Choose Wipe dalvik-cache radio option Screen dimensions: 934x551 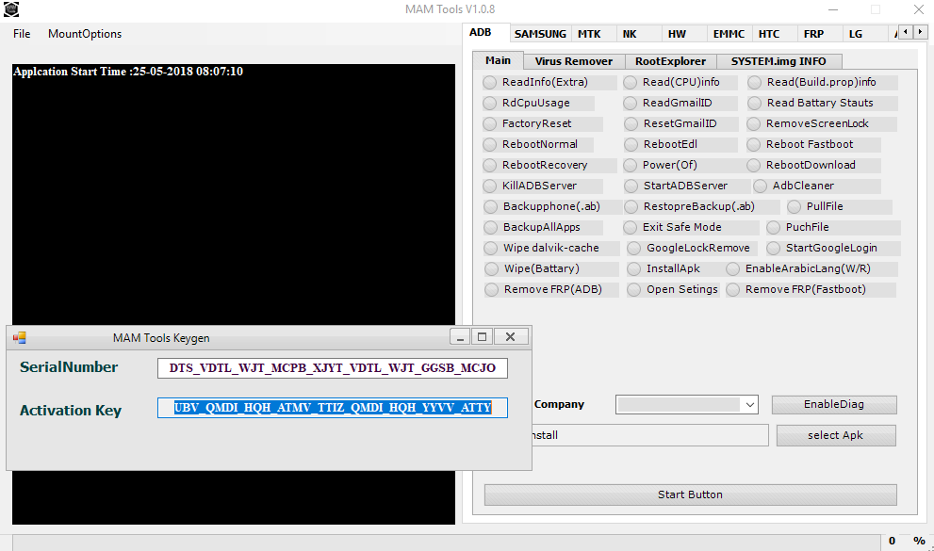coord(491,248)
